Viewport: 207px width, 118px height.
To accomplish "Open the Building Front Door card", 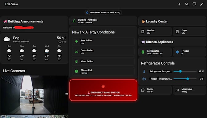I will click(103, 21).
